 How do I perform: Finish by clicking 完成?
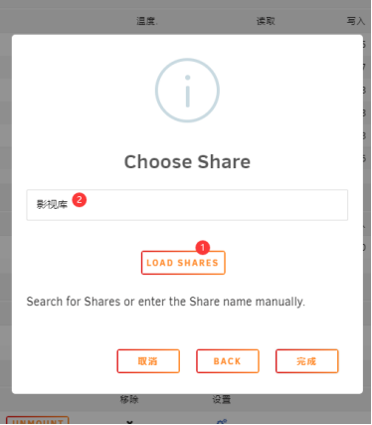pos(306,361)
